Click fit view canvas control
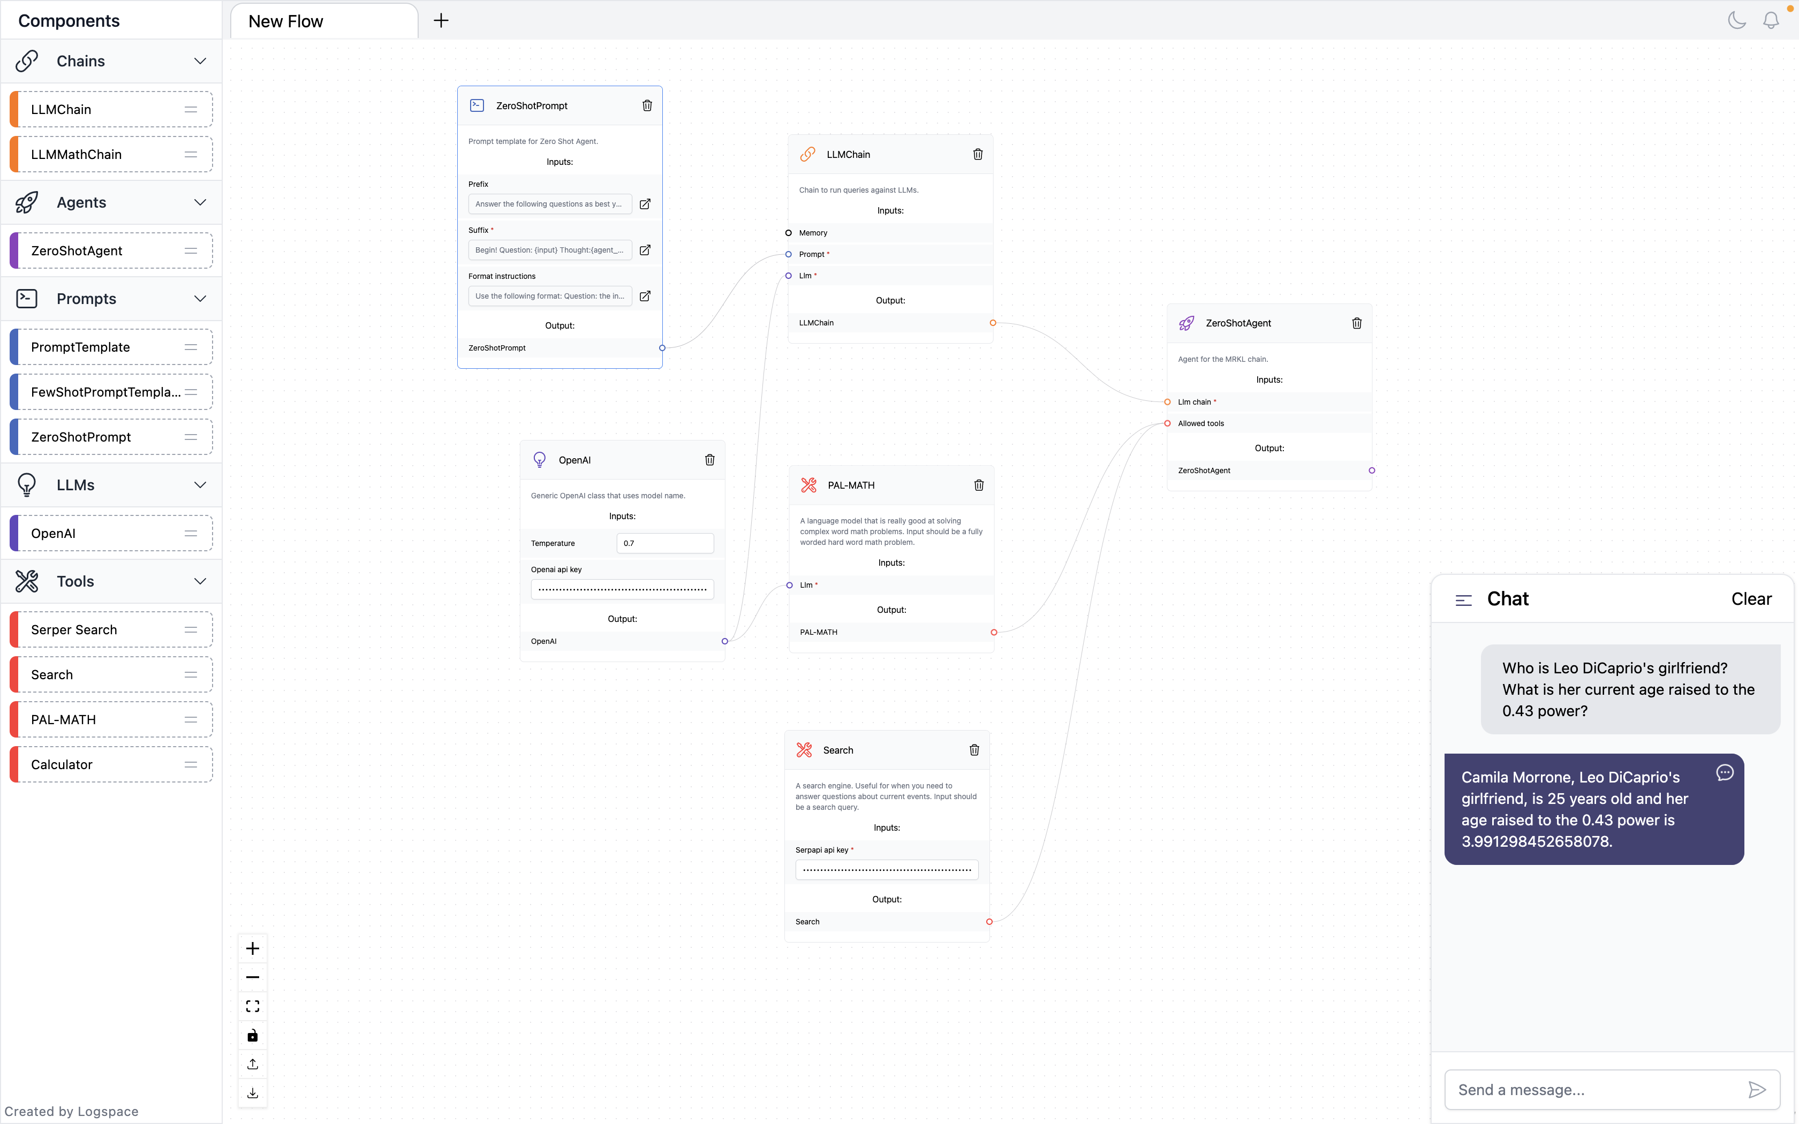1799x1124 pixels. (253, 1006)
